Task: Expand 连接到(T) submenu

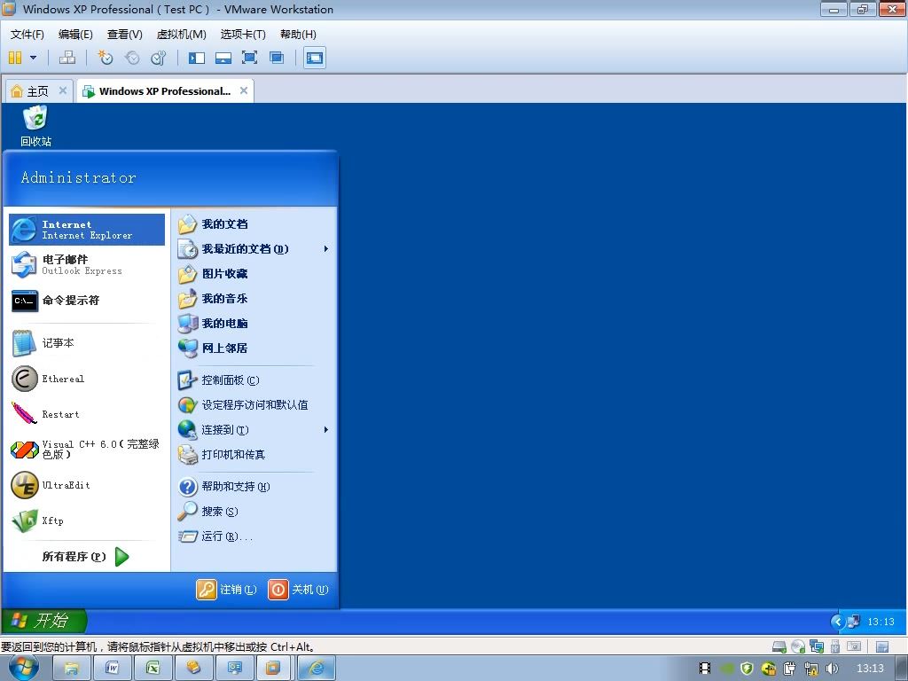Action: click(254, 430)
